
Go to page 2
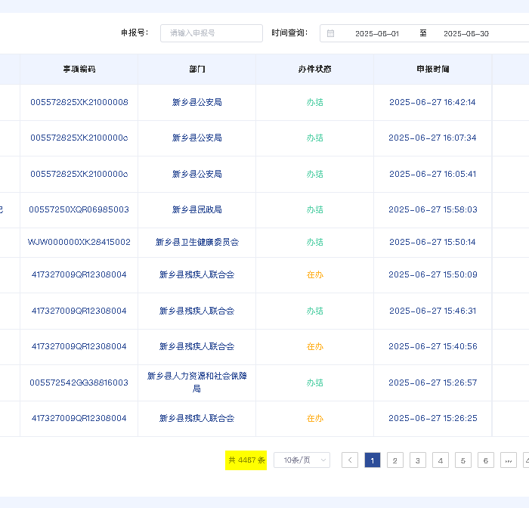(395, 460)
